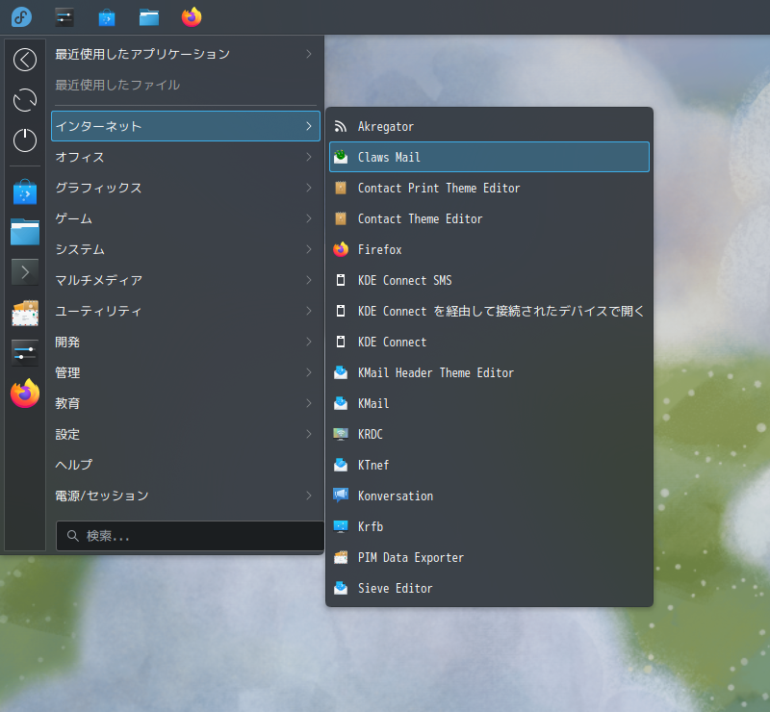The height and width of the screenshot is (712, 770).
Task: Launch KMail Header Theme Editor
Action: 489,372
